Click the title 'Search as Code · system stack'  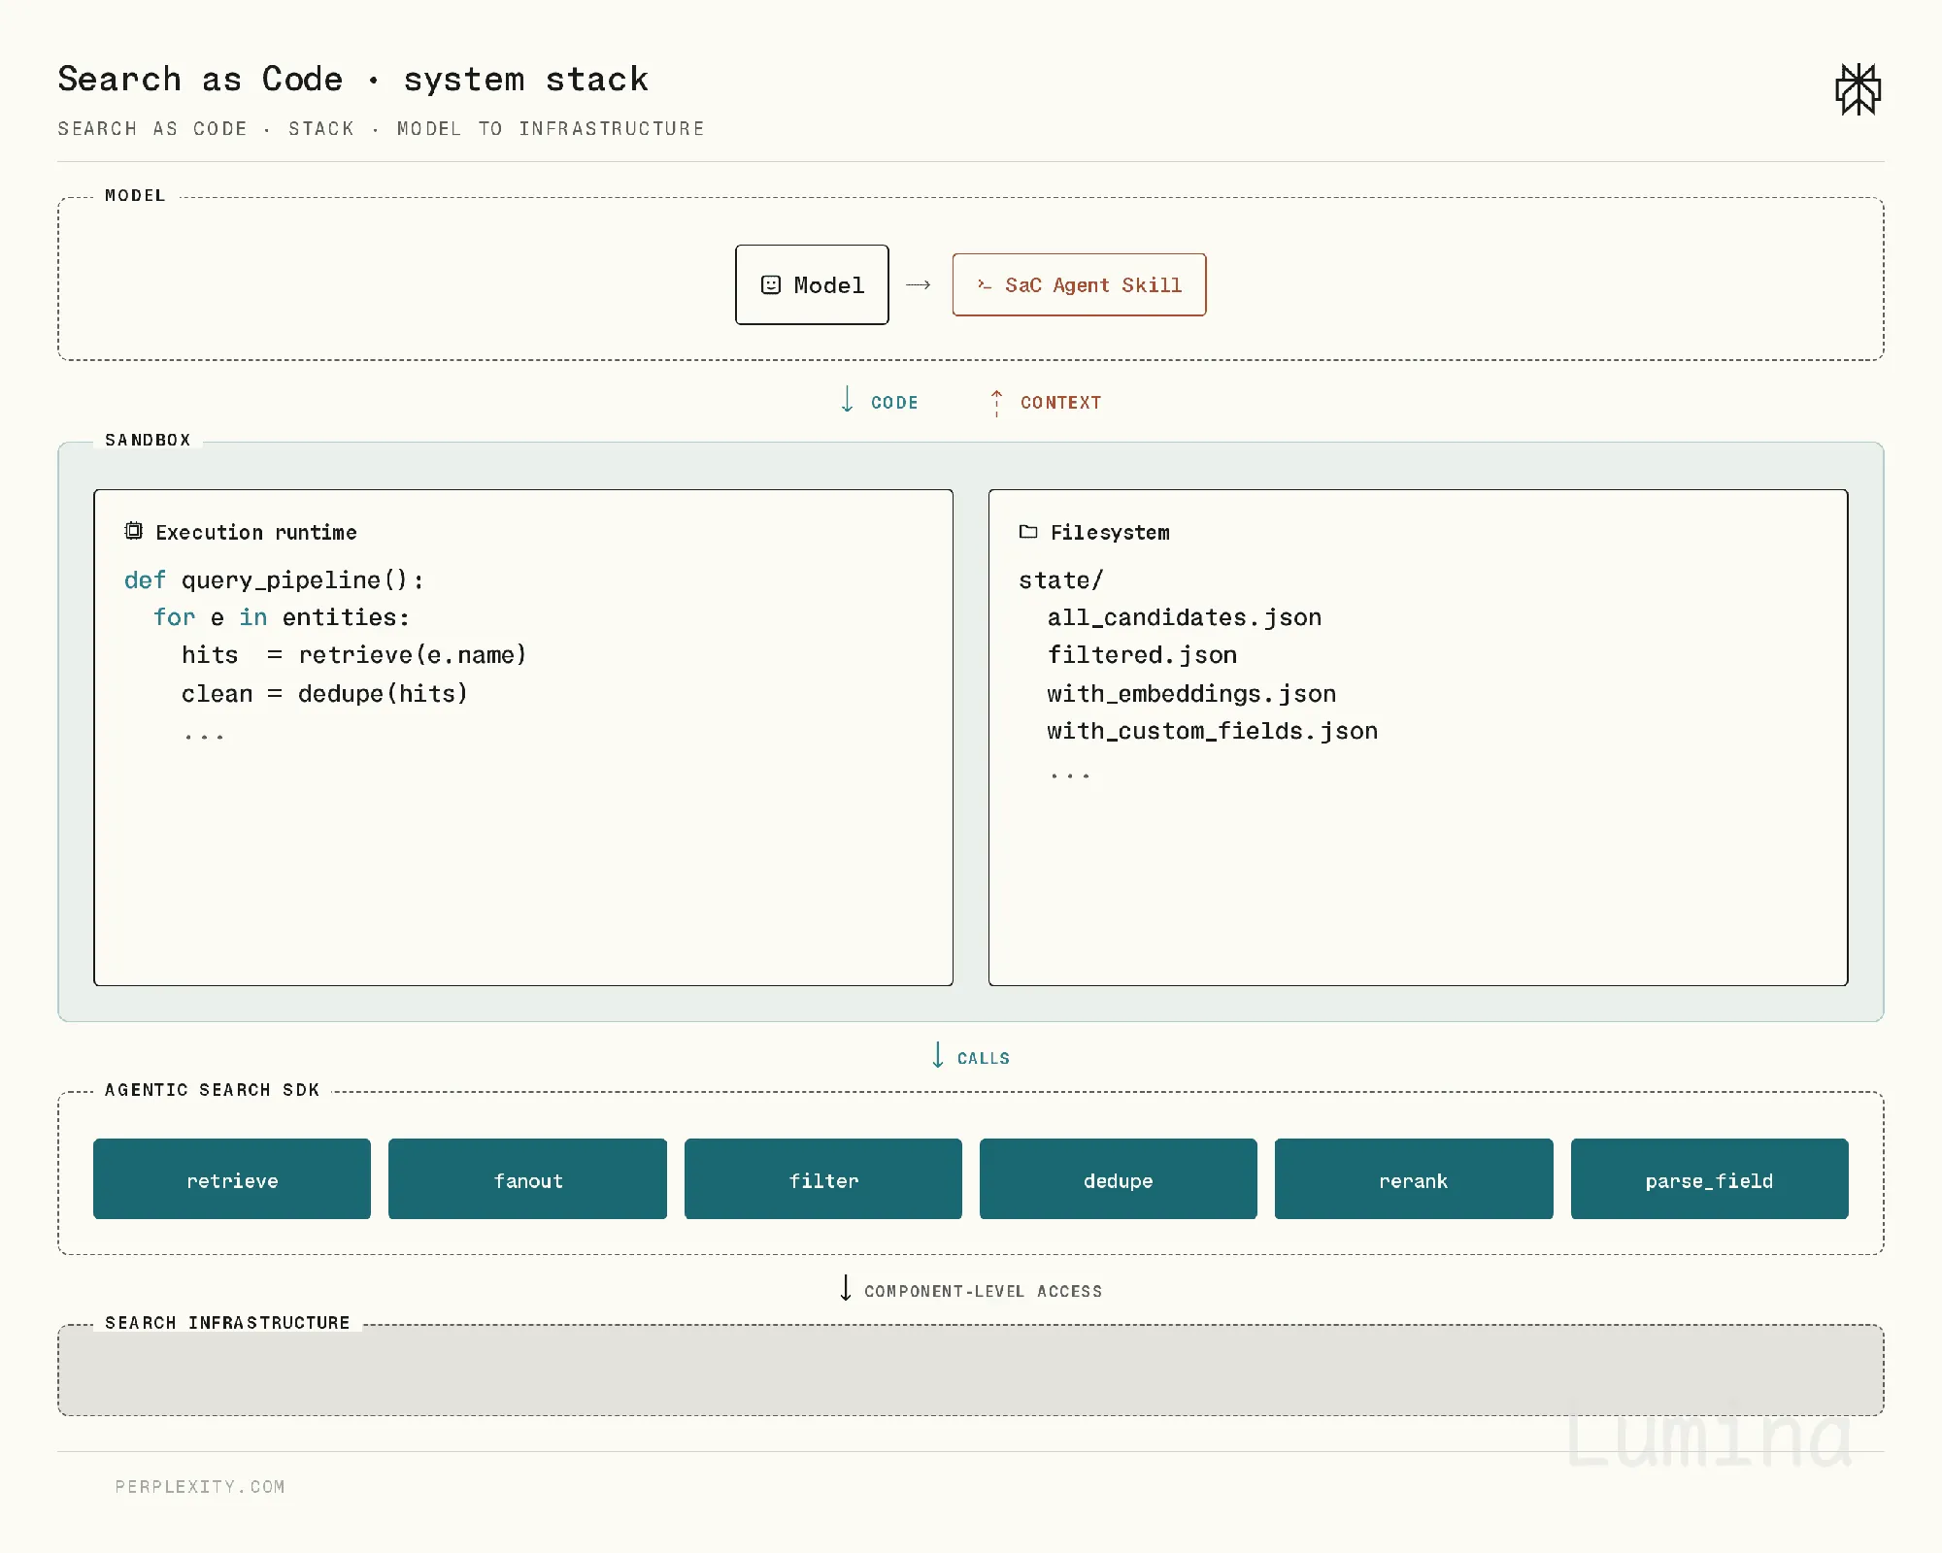[x=352, y=79]
